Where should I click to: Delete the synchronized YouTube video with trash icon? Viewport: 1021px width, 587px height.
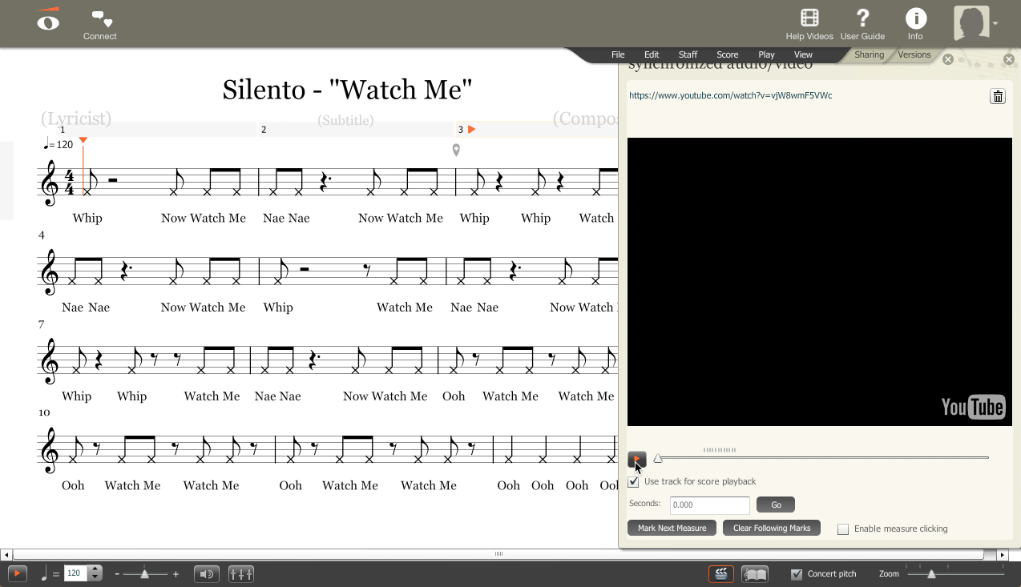(998, 97)
